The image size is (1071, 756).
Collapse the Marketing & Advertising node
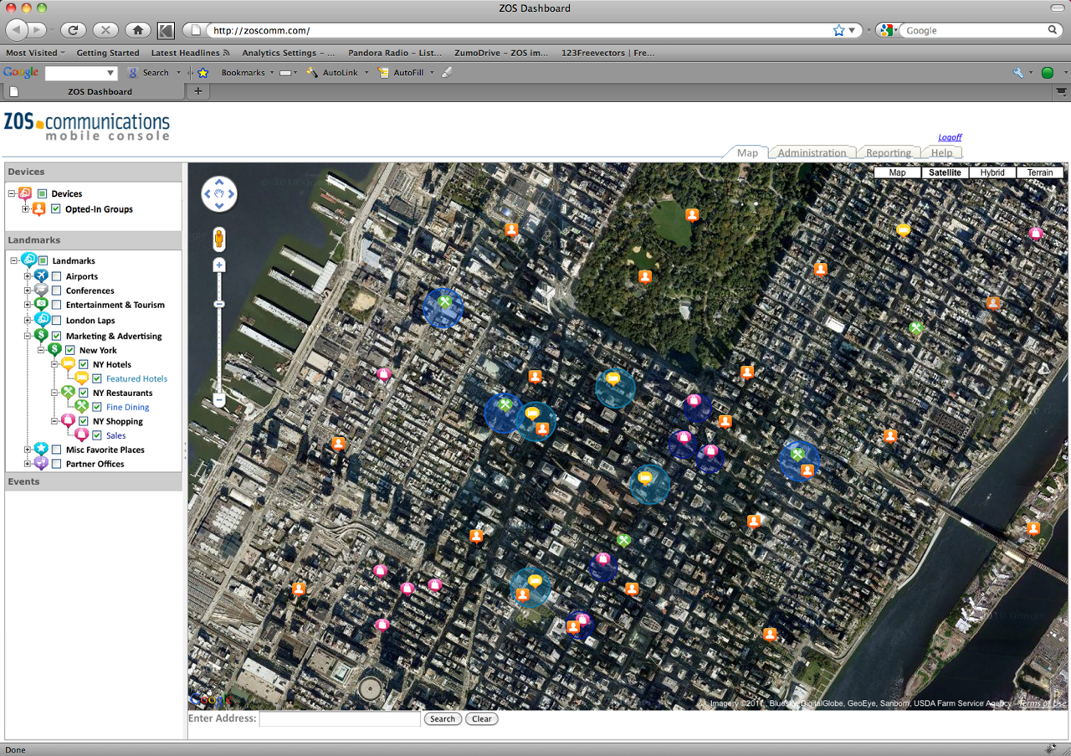pyautogui.click(x=28, y=336)
